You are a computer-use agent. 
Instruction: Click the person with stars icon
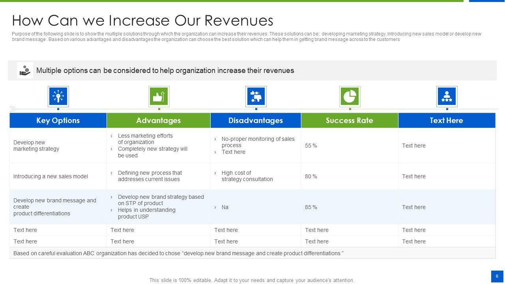click(x=447, y=96)
